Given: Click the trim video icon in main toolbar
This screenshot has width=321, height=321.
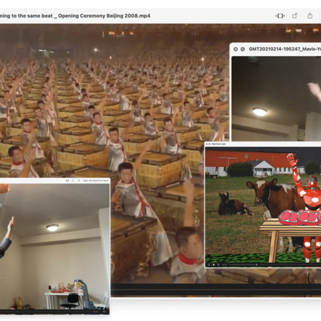Looking at the screenshot, I should 280,16.
